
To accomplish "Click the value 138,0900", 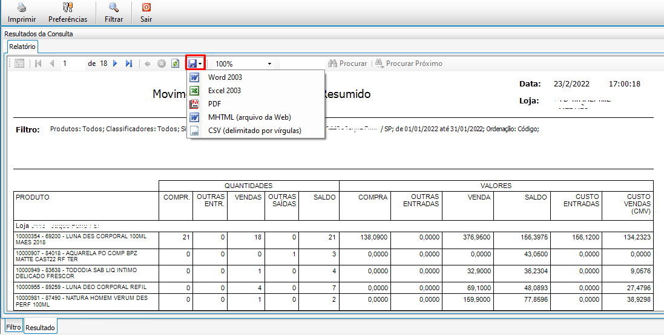I will (x=373, y=238).
